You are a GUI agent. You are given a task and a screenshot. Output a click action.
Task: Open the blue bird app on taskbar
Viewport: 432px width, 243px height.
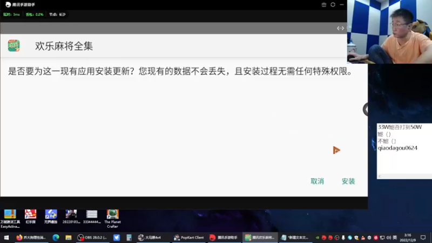pyautogui.click(x=117, y=238)
